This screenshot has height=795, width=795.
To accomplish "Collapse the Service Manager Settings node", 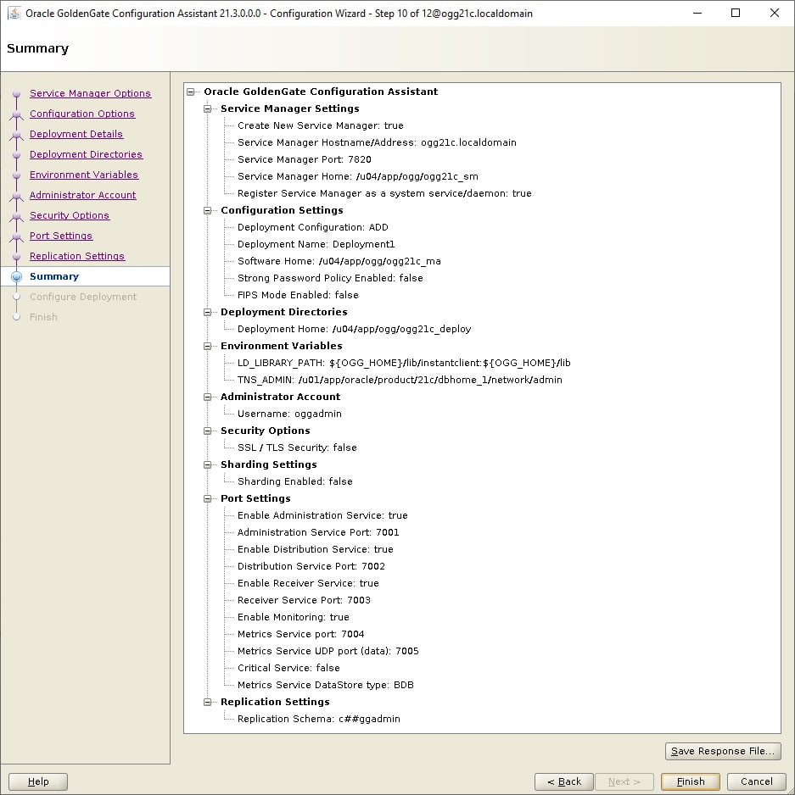I will (207, 108).
